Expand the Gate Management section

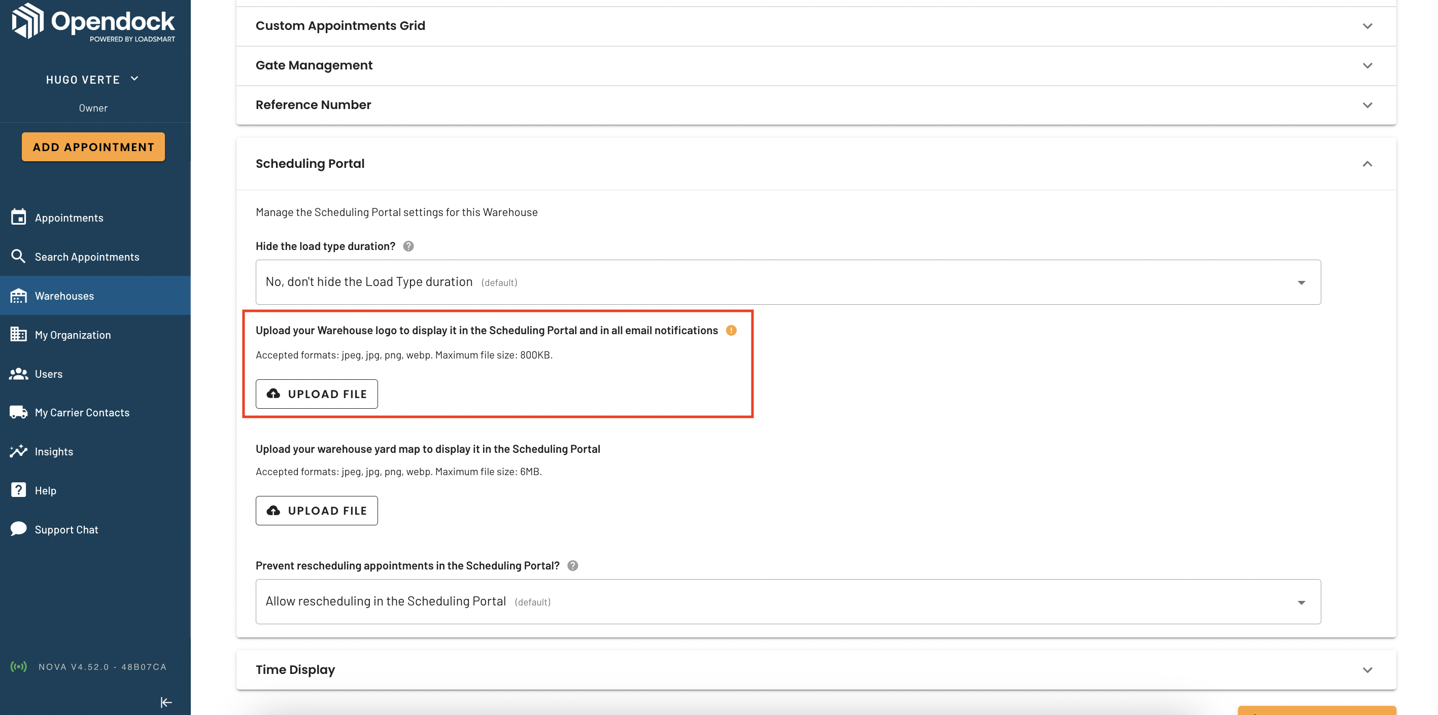pos(816,65)
